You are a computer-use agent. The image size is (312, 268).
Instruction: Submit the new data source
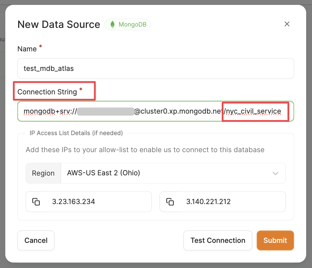click(x=275, y=240)
